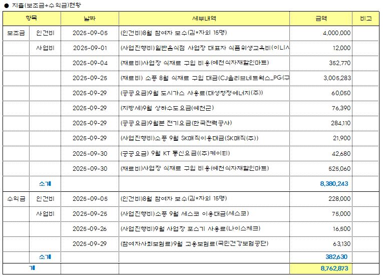Screen dimensions: 383x280
Task: Select the 세부내역 header cell
Action: pos(204,18)
